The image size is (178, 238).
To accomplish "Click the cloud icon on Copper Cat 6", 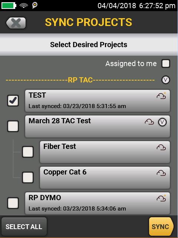I will (161, 173).
